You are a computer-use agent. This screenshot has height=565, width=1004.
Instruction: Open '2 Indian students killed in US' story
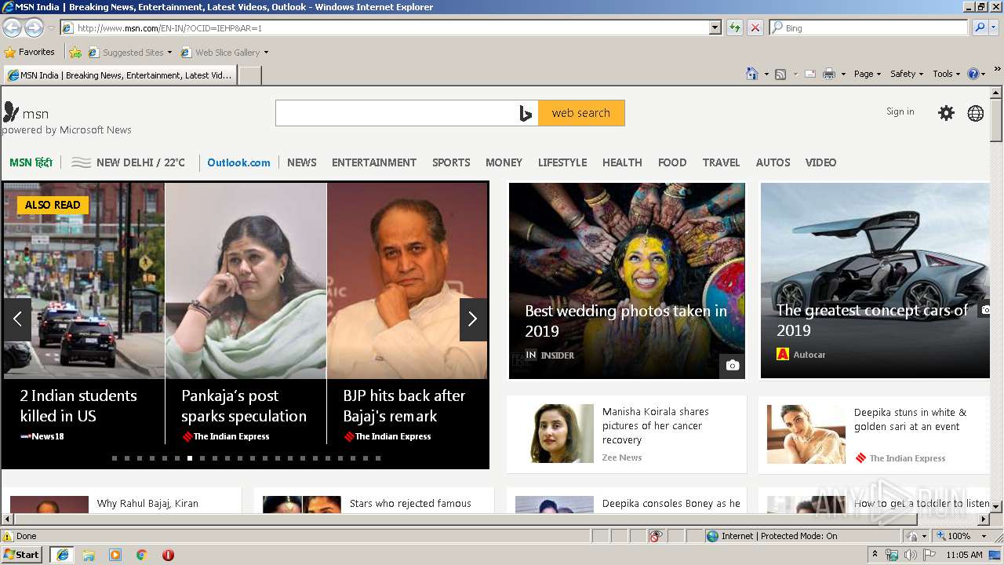click(78, 406)
